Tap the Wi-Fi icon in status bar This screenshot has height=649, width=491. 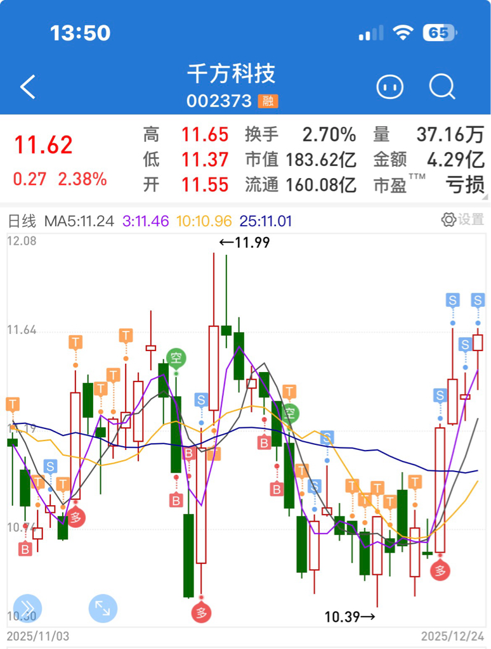pyautogui.click(x=403, y=33)
